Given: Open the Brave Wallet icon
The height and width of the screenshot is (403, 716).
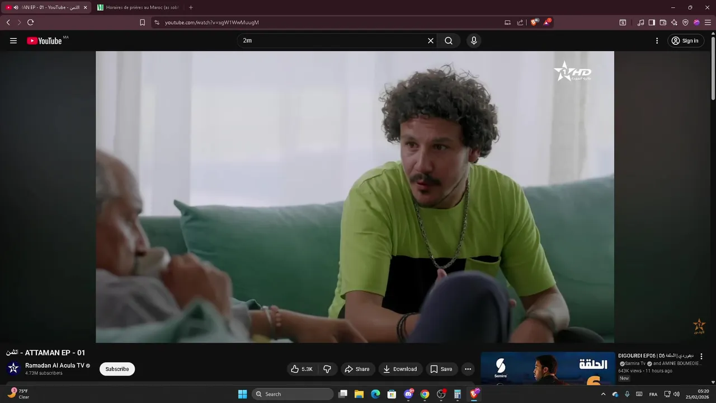Looking at the screenshot, I should tap(663, 22).
